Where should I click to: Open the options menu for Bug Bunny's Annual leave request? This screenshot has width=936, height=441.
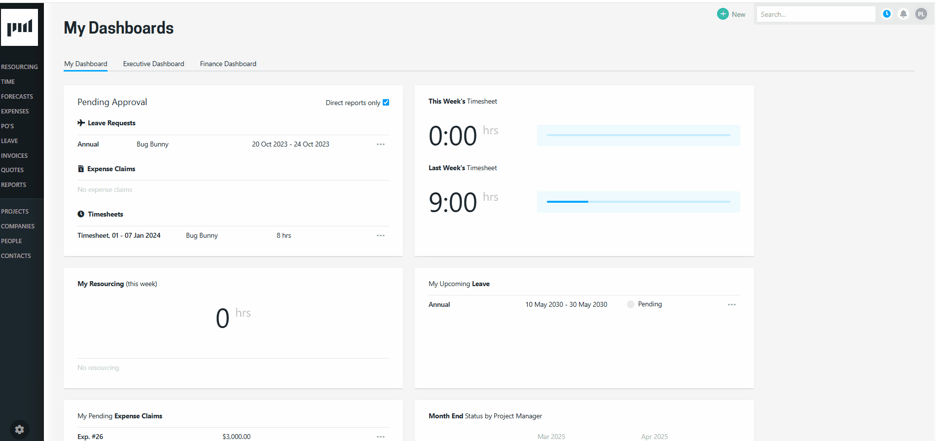pos(381,144)
